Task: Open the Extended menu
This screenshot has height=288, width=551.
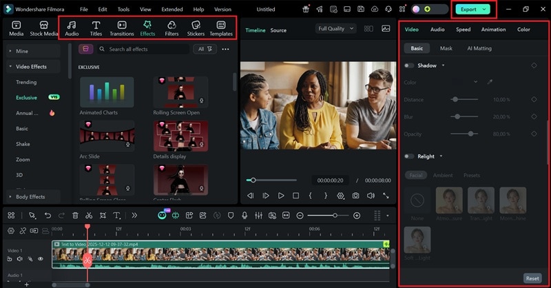Action: click(171, 10)
